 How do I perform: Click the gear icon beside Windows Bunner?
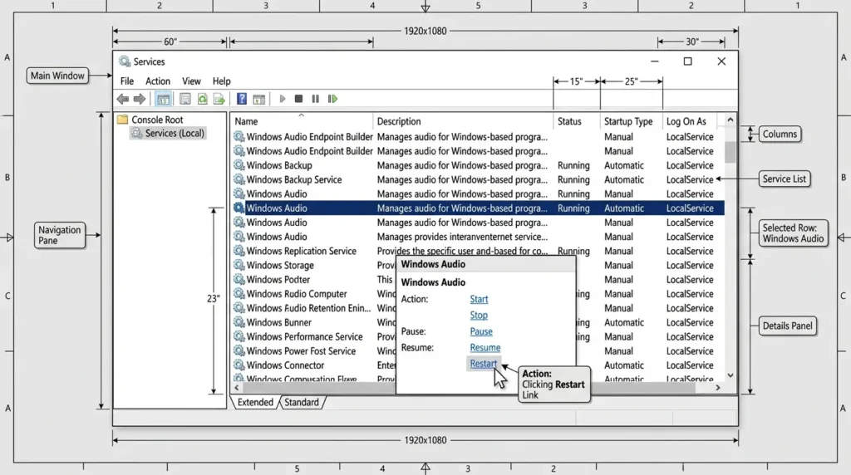(239, 322)
